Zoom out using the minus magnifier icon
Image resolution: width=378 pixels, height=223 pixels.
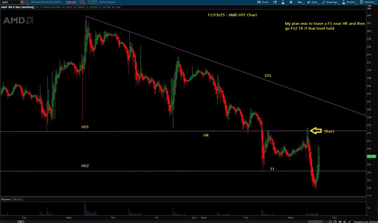[330, 221]
